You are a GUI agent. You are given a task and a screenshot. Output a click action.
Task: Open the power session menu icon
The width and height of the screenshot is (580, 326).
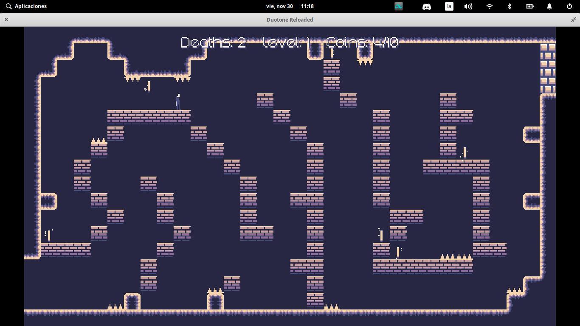click(569, 6)
